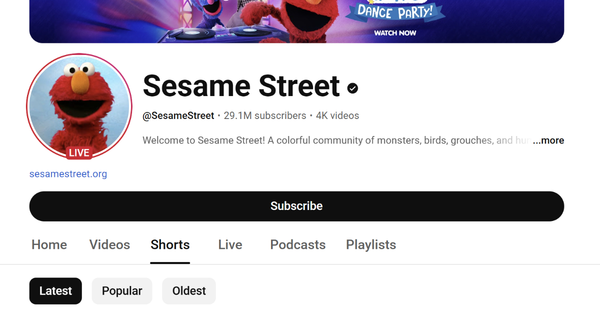600x314 pixels.
Task: Click the @SesameStreet channel handle
Action: point(178,115)
